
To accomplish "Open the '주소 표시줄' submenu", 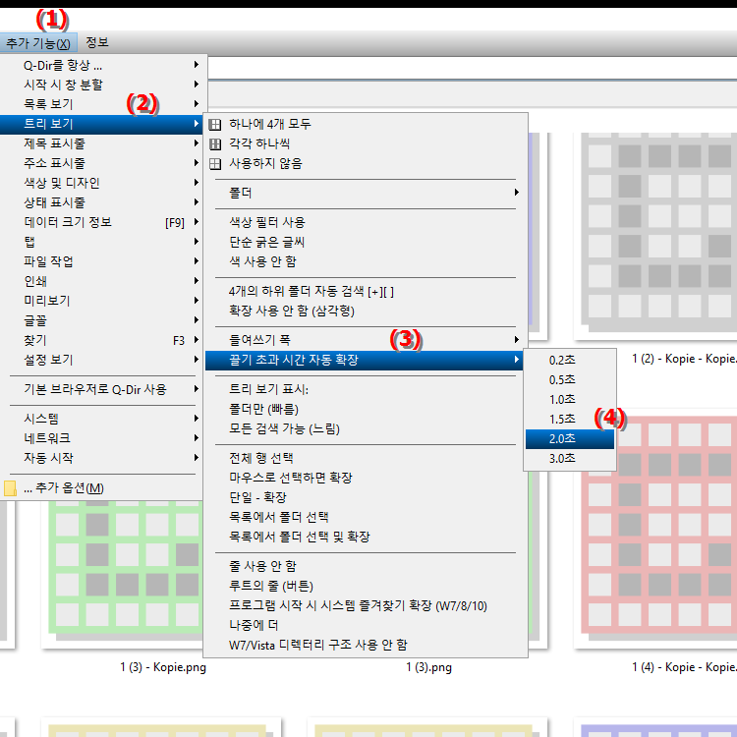I will point(101,163).
